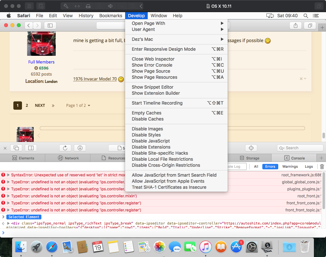Choose Start Timeline Recording
This screenshot has height=257, width=326.
(176, 103)
